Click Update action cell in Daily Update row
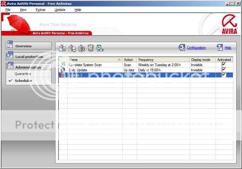242x169 pixels. [129, 70]
